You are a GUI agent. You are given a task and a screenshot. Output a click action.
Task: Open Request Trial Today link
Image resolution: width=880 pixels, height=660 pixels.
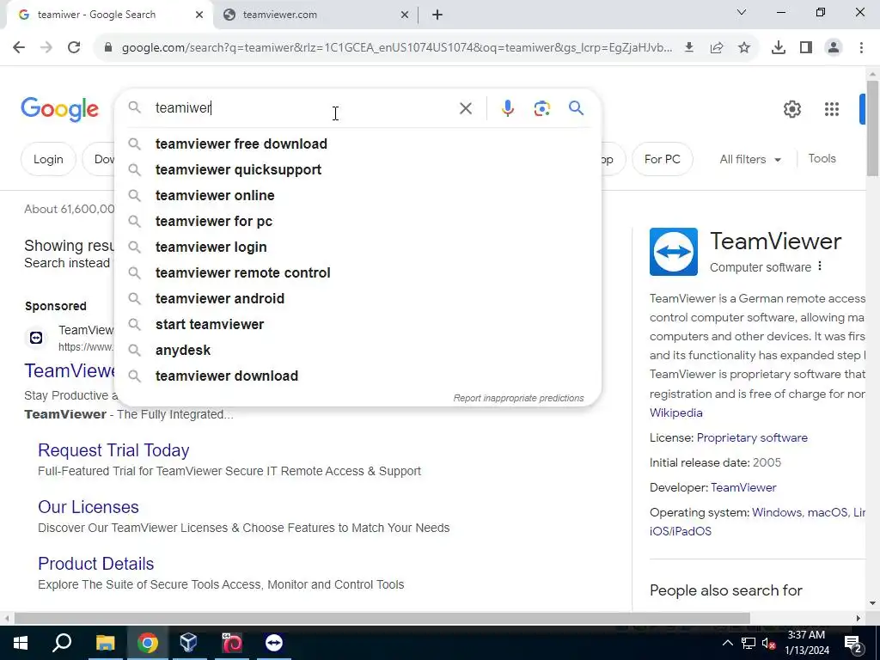pyautogui.click(x=113, y=450)
